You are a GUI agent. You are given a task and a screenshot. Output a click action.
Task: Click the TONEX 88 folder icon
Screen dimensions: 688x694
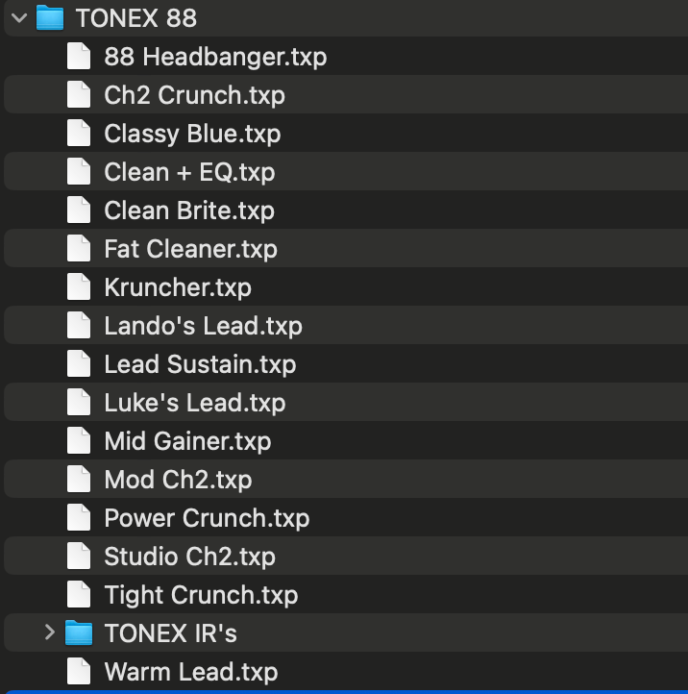[x=49, y=17]
